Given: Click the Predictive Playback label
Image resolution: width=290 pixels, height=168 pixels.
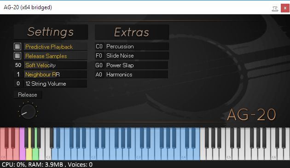Looking at the screenshot, I should [x=49, y=47].
